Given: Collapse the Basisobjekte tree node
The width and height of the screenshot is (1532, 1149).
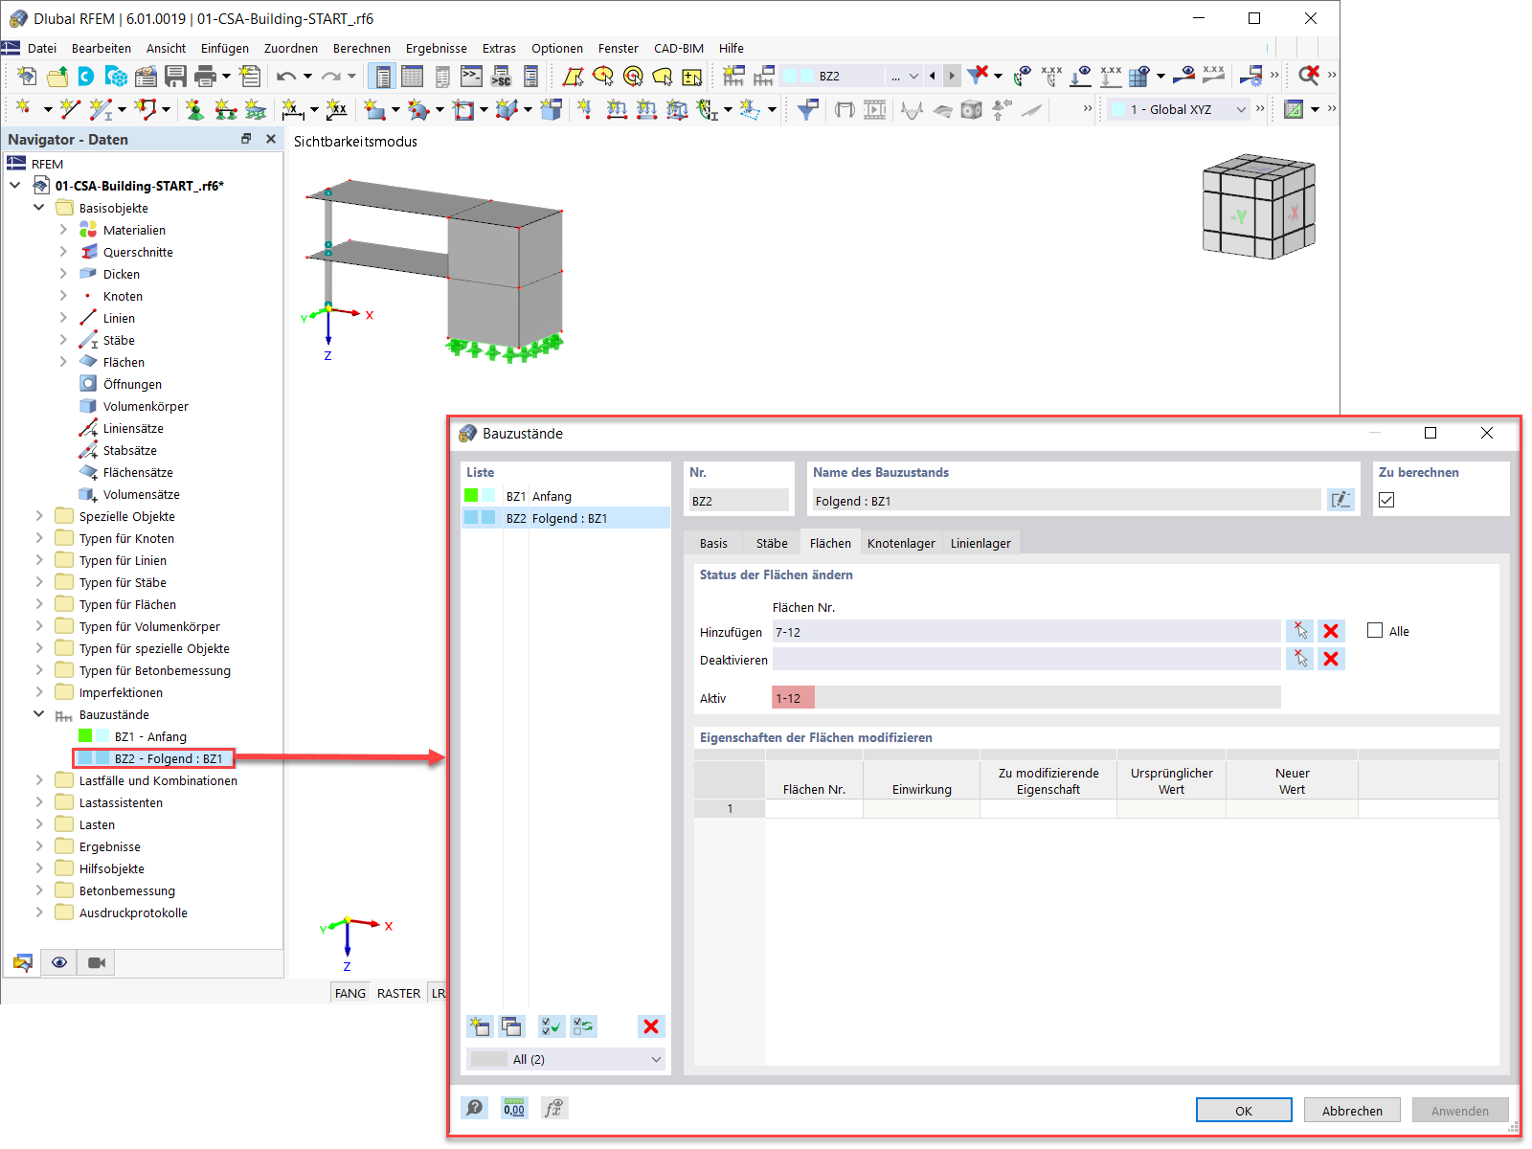Looking at the screenshot, I should coord(39,208).
